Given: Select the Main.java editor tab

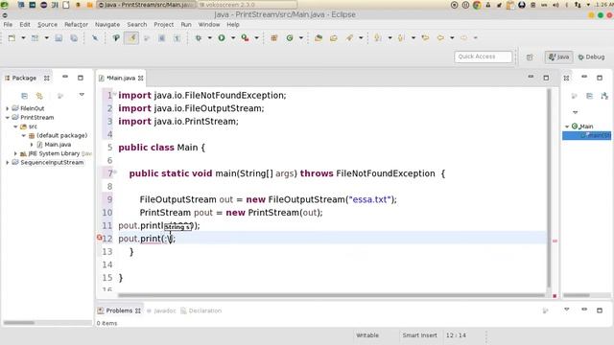Looking at the screenshot, I should (121, 79).
